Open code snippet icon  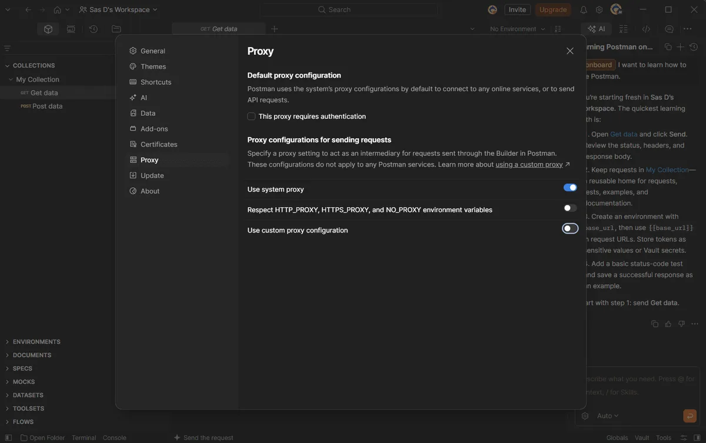click(x=646, y=29)
